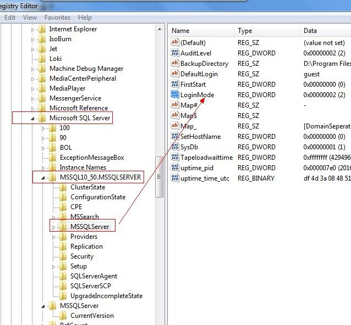Click the SysDb DWORD icon

coord(175,147)
